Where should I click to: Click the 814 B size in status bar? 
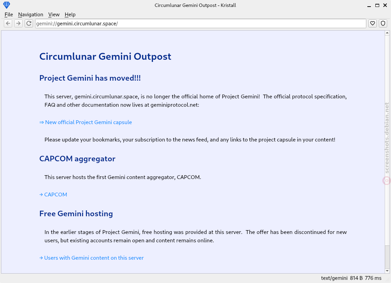tap(356, 278)
